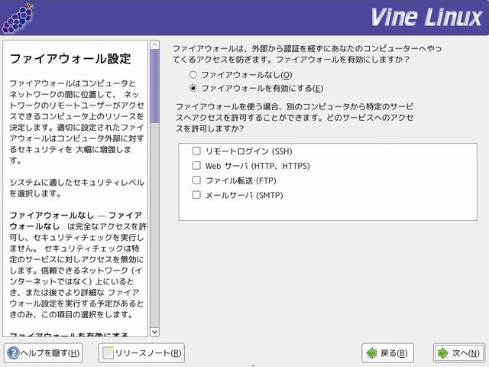Check the Web サーバ (HTTP, HTTPS) option
489x367 pixels.
pos(196,165)
